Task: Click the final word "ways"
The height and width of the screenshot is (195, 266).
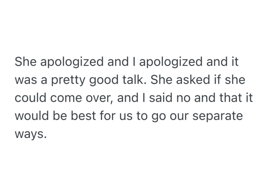Action: pos(29,134)
